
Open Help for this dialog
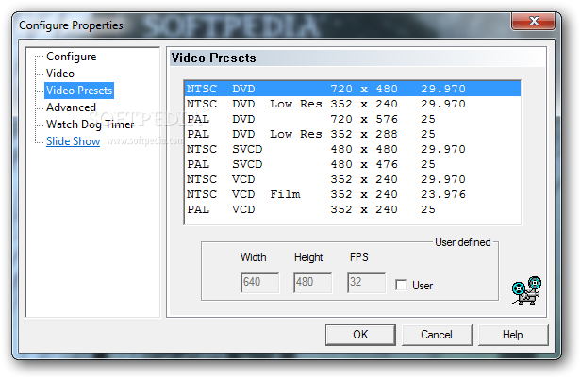(513, 335)
